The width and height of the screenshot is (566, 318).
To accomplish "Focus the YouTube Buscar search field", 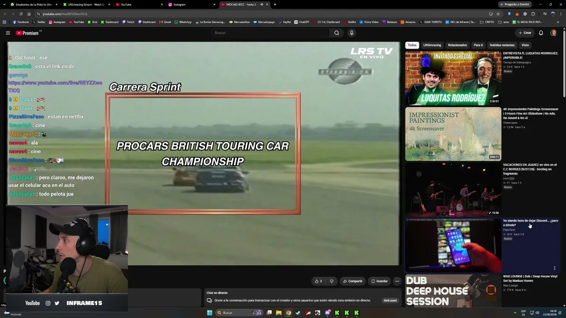I will pos(271,33).
